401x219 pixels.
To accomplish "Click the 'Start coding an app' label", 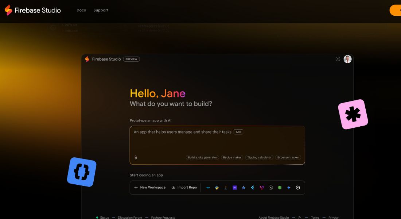I will pyautogui.click(x=146, y=175).
